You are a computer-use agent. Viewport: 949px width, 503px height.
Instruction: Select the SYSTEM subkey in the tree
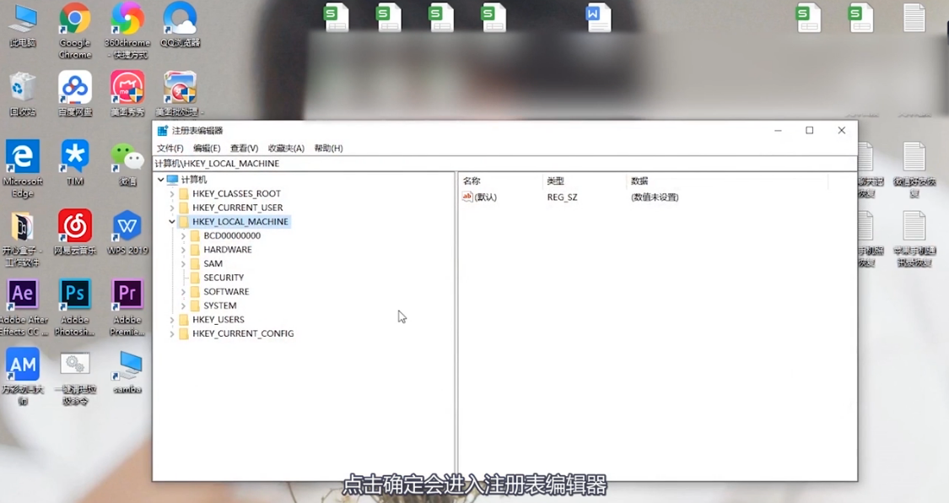coord(221,305)
